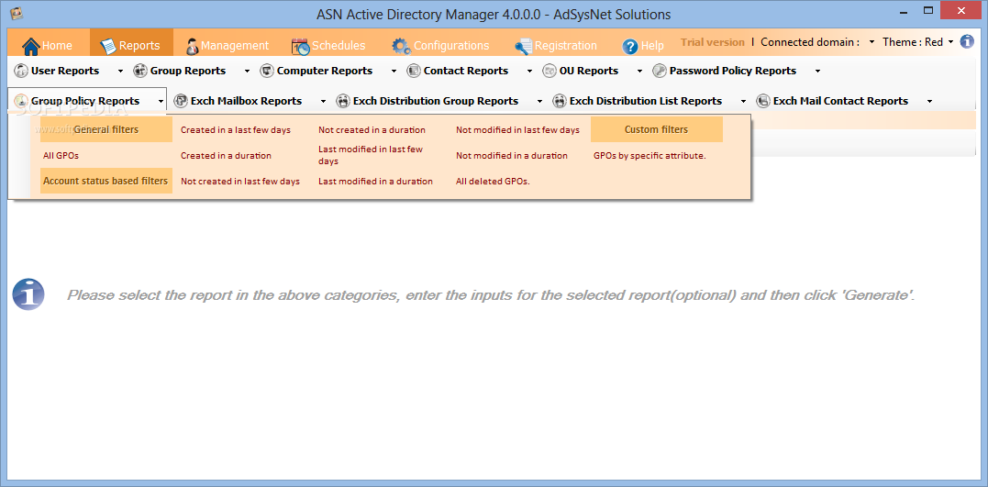This screenshot has width=988, height=487.
Task: Expand the User Reports dropdown arrow
Action: (x=121, y=72)
